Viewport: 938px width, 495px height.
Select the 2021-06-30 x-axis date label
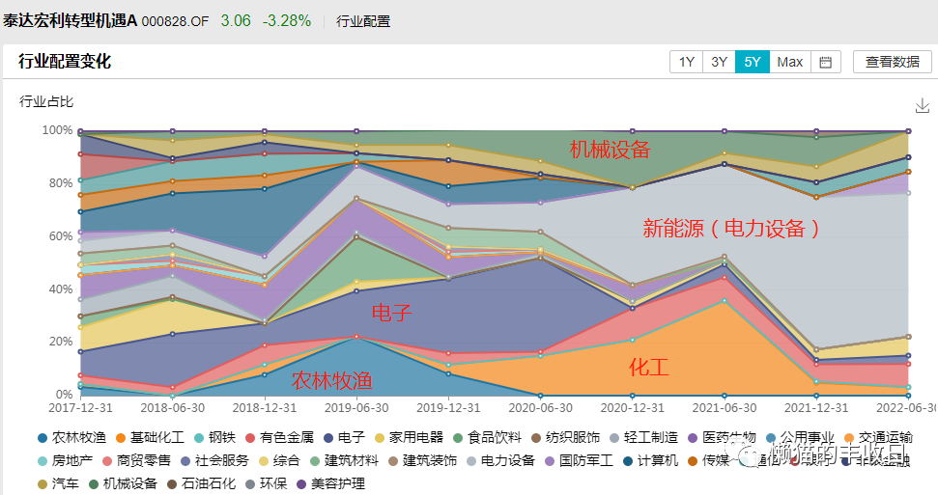point(725,408)
